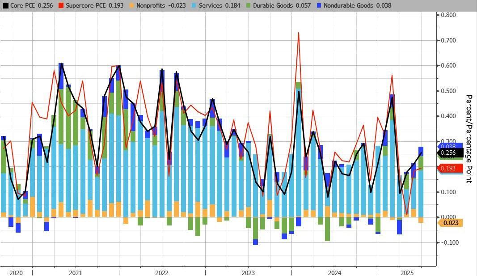Click the black 0.256 Core PCE value tag
The image size is (477, 276).
(x=450, y=153)
